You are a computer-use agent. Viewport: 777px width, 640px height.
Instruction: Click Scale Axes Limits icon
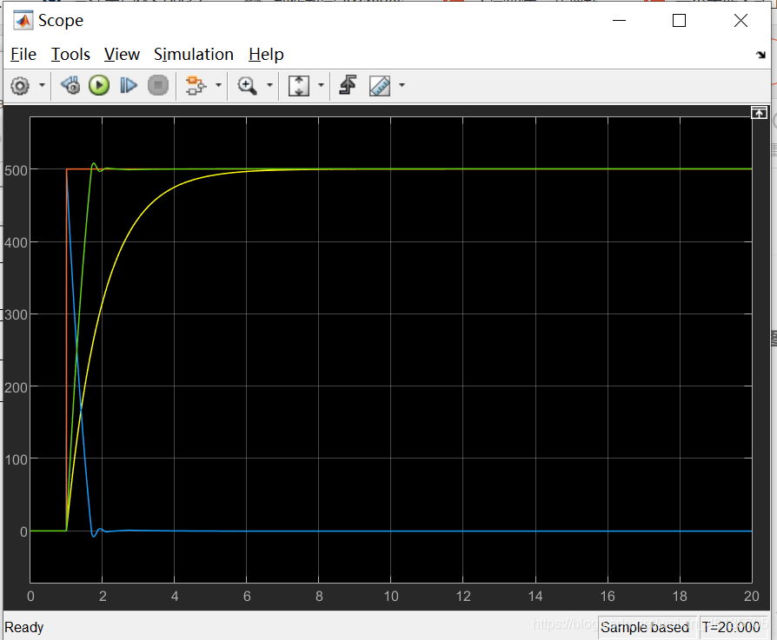click(x=299, y=86)
